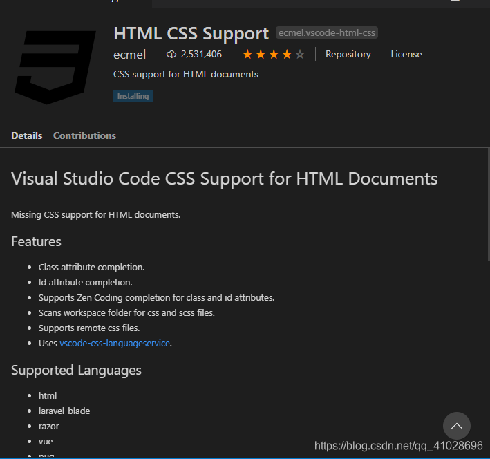The height and width of the screenshot is (459, 490).
Task: Click 'Missing CSS support for HTML documents.' text
Action: pos(95,215)
